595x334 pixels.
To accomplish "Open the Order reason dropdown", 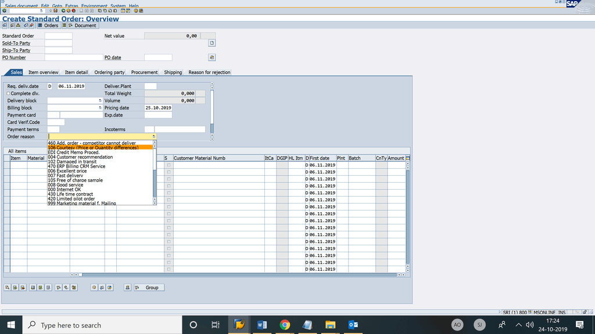I will (x=154, y=136).
